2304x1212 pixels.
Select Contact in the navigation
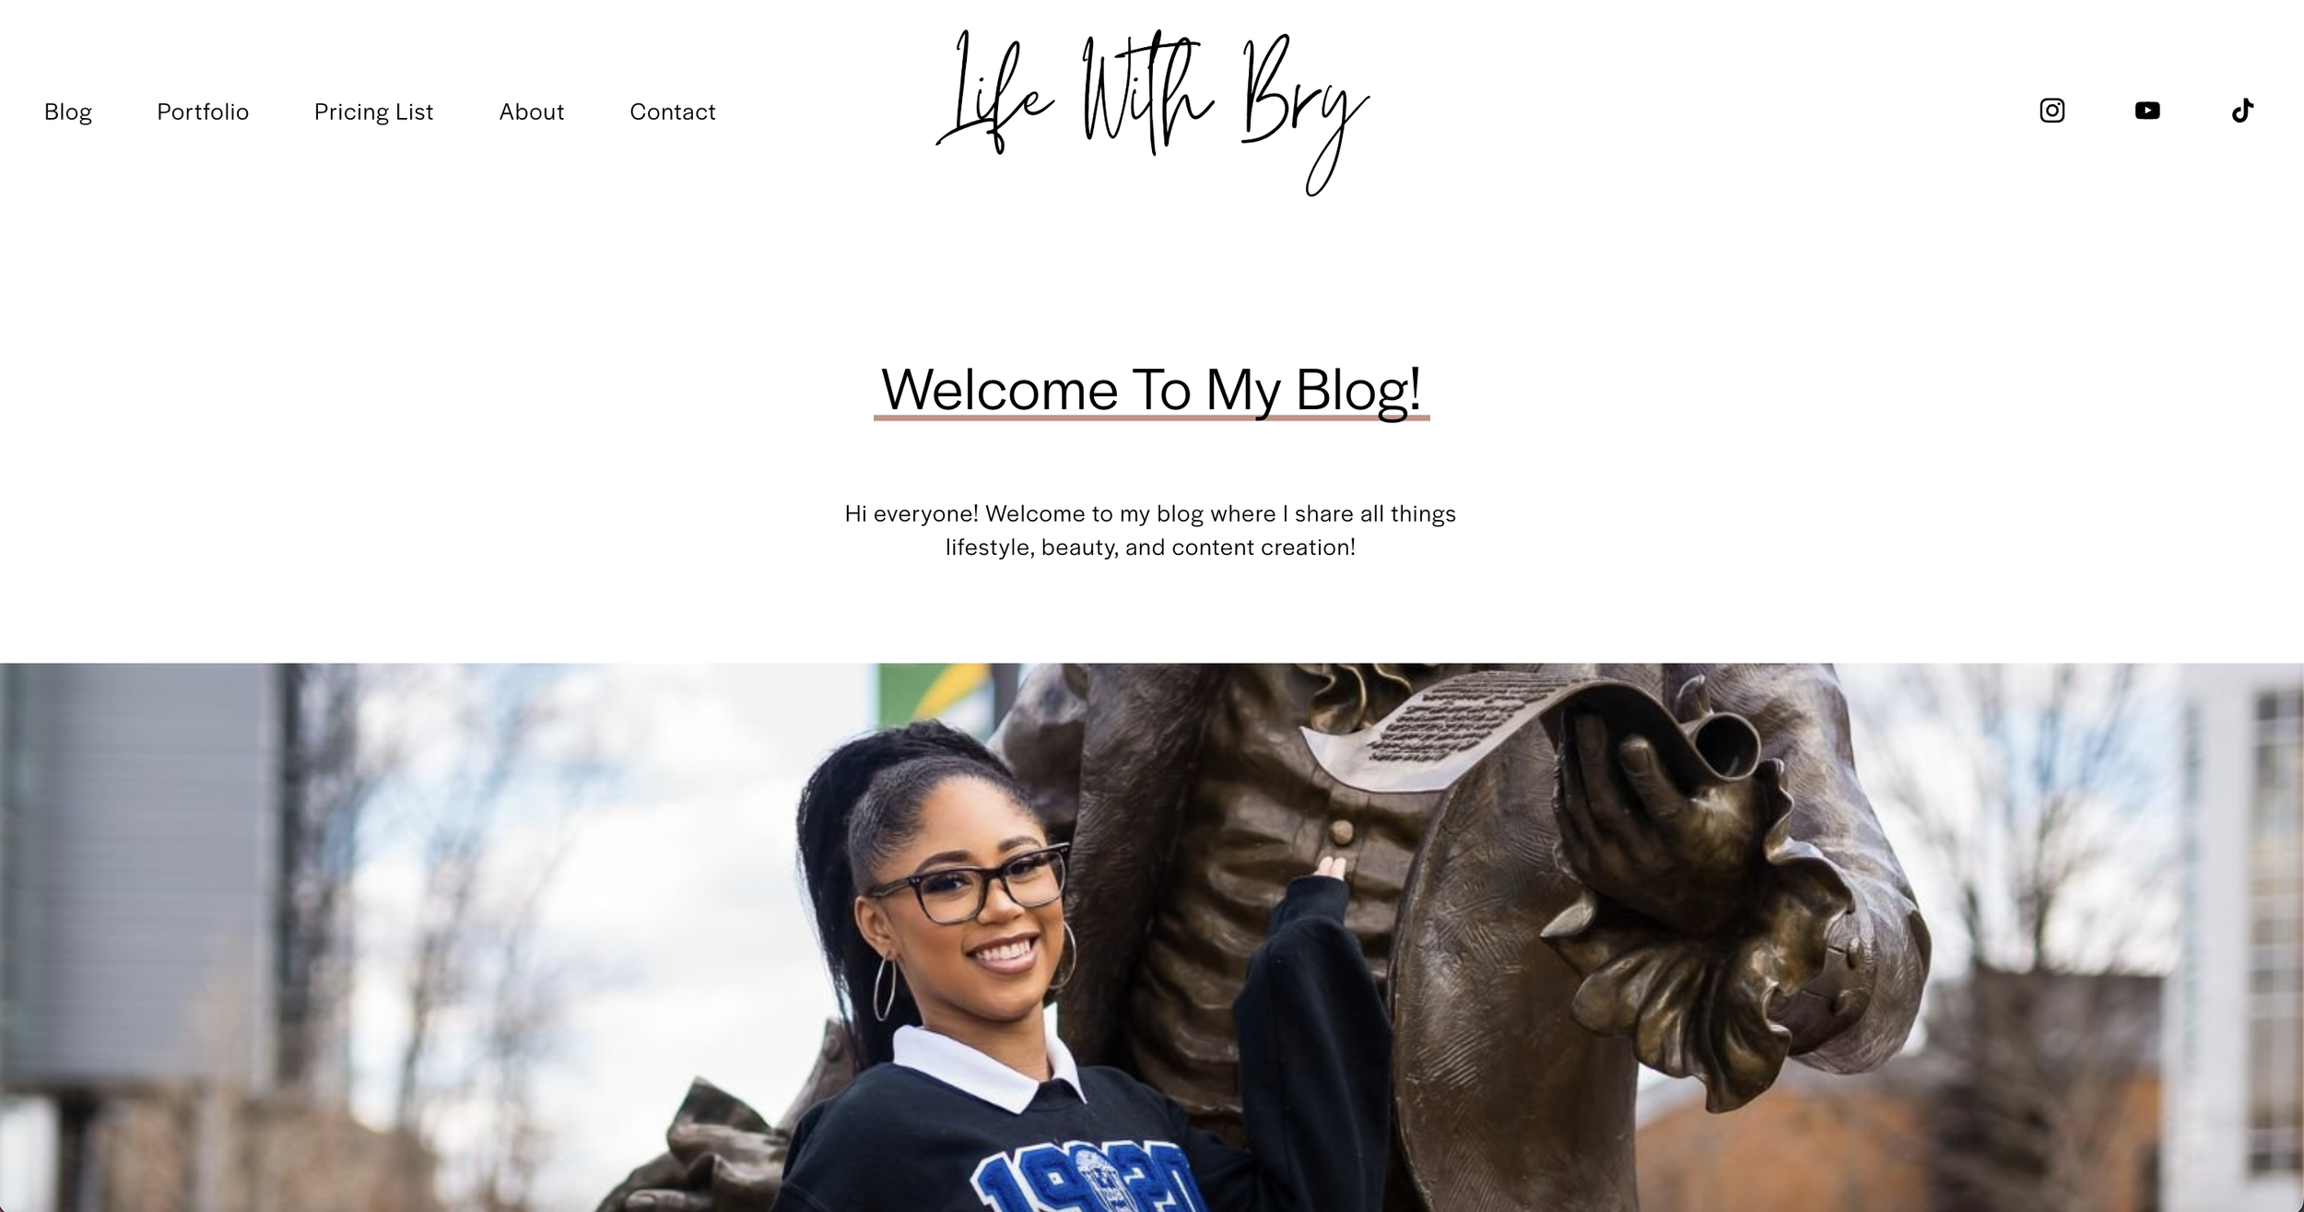(673, 112)
